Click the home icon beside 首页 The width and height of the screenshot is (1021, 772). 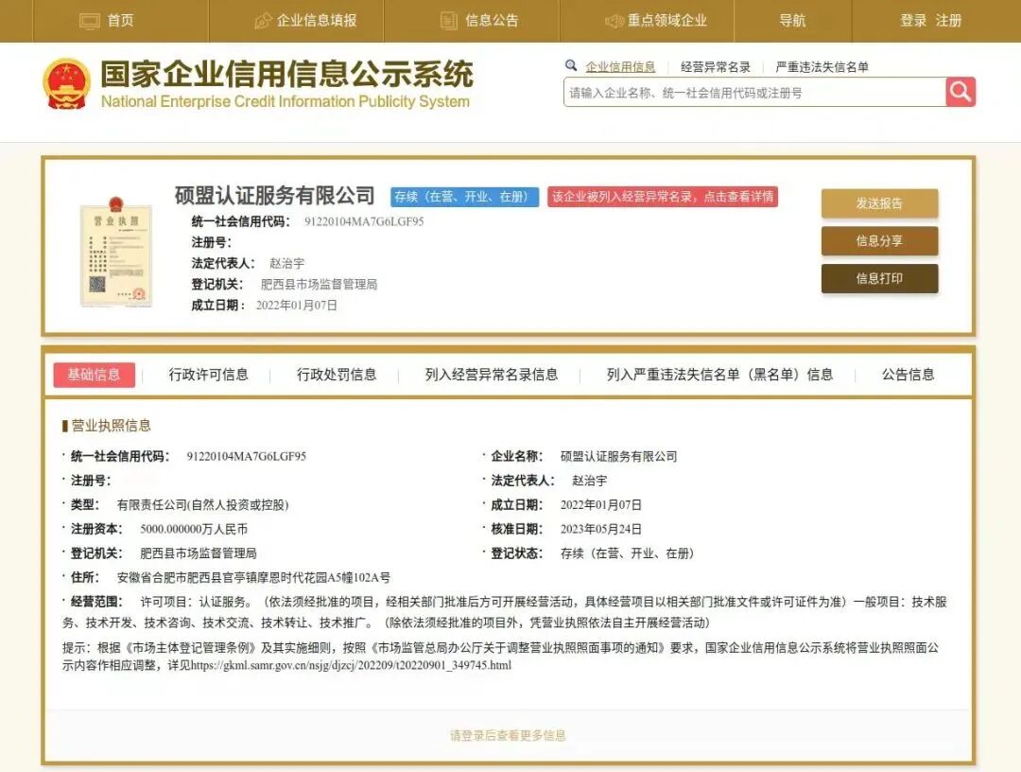pos(90,20)
